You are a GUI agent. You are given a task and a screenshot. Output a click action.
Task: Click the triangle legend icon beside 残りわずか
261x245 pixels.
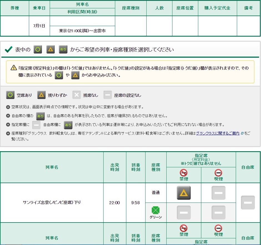[x=41, y=95]
